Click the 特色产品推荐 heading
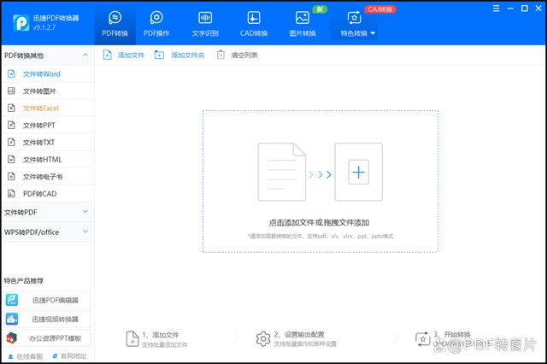Viewport: 547px width, 364px height. click(24, 280)
